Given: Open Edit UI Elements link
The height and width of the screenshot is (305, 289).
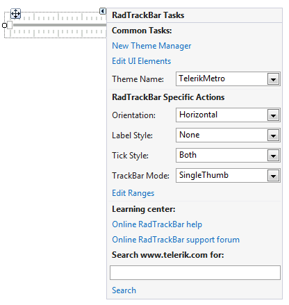Looking at the screenshot, I should pos(141,61).
